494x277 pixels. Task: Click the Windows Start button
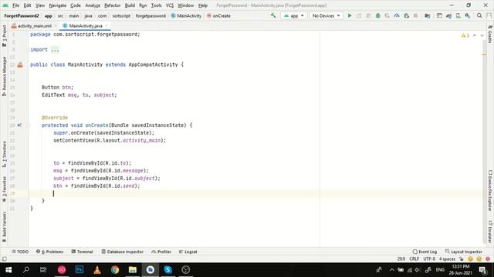click(x=8, y=270)
